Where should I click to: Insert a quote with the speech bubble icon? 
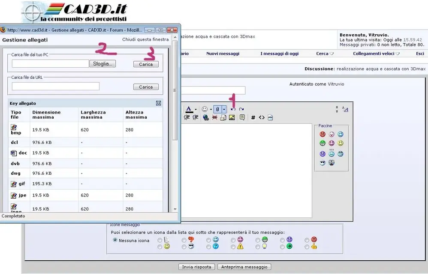pos(242,117)
